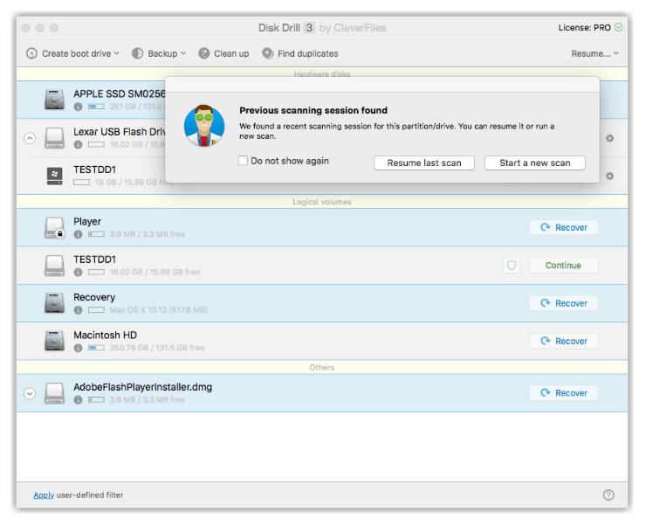The height and width of the screenshot is (526, 646).
Task: Click Recover for Player volume
Action: point(564,227)
